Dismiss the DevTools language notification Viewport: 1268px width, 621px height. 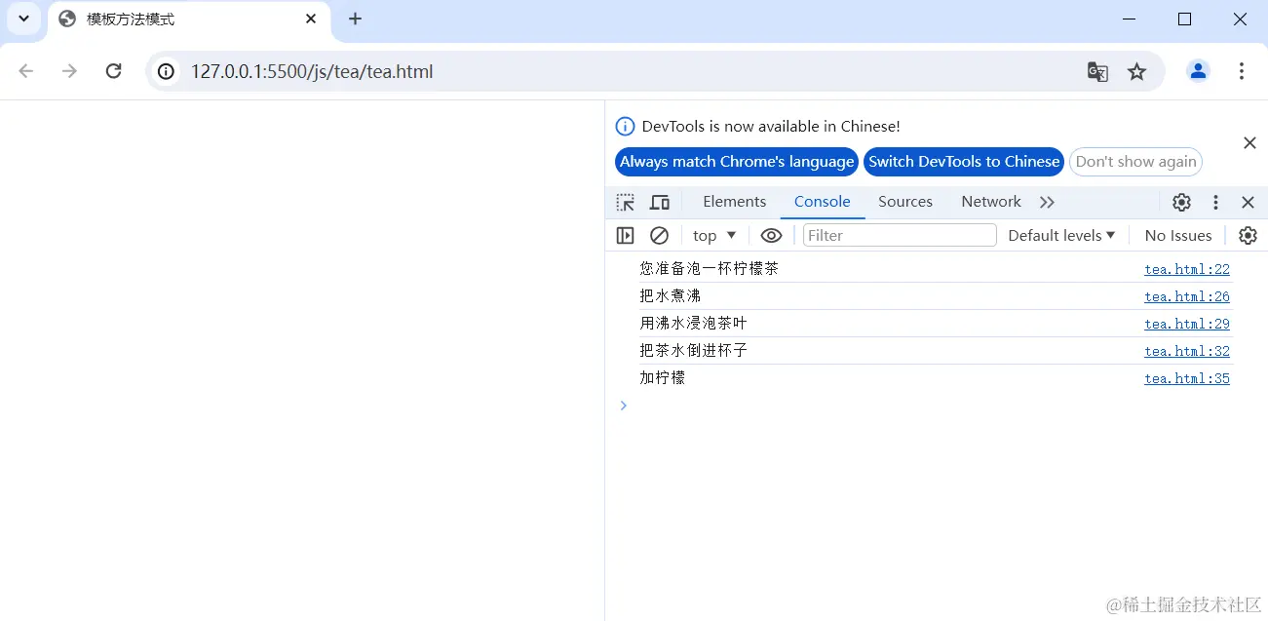1249,143
